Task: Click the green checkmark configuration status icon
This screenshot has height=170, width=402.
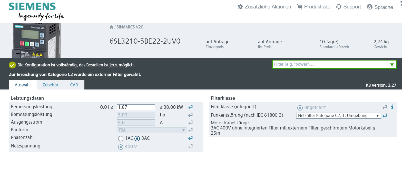Action: pos(12,65)
